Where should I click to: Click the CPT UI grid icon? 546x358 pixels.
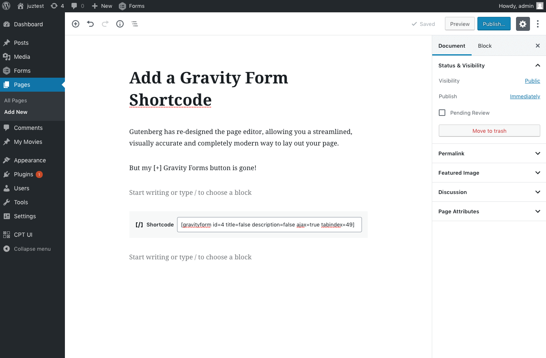pyautogui.click(x=7, y=235)
